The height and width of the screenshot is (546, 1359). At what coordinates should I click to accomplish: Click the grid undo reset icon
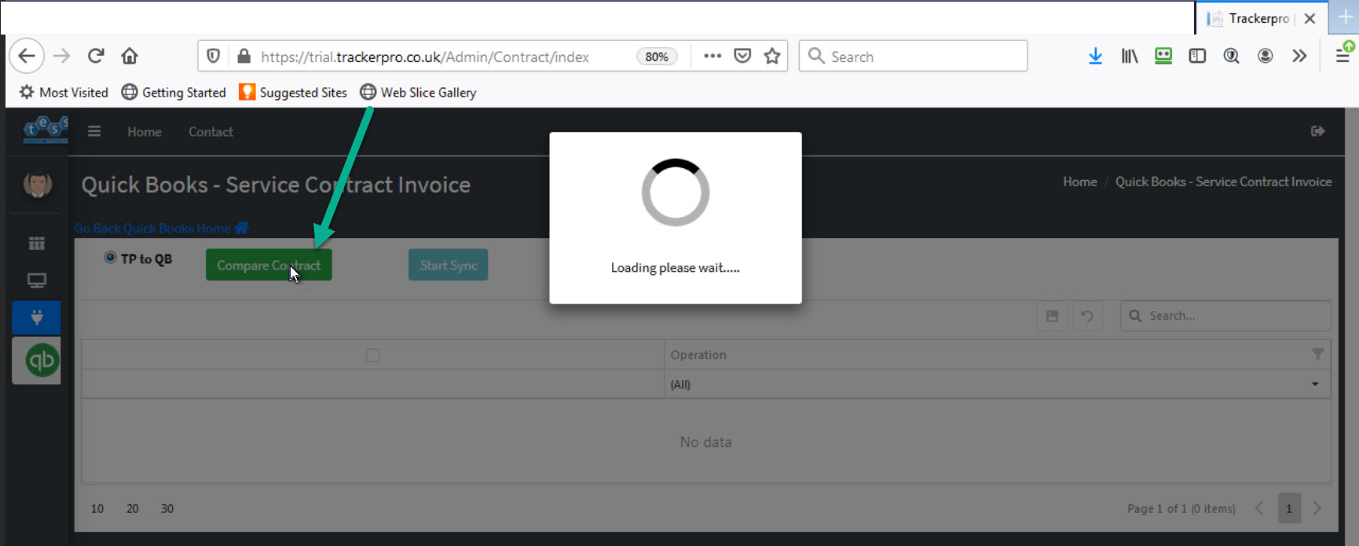(1087, 316)
